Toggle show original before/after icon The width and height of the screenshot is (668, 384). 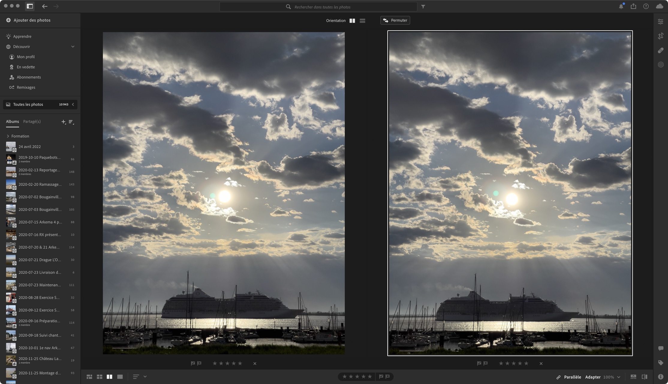pos(644,377)
